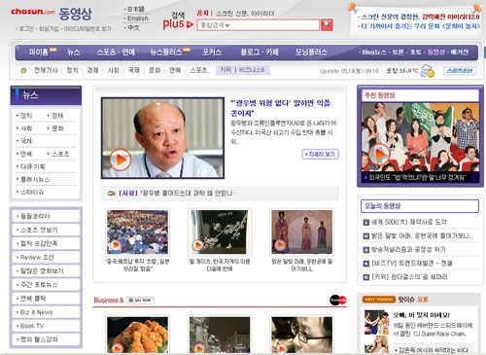Viewport: 486px width, 355px height.
Task: Click the 키위 link in the highlighted sub-nav box
Action: pos(226,70)
